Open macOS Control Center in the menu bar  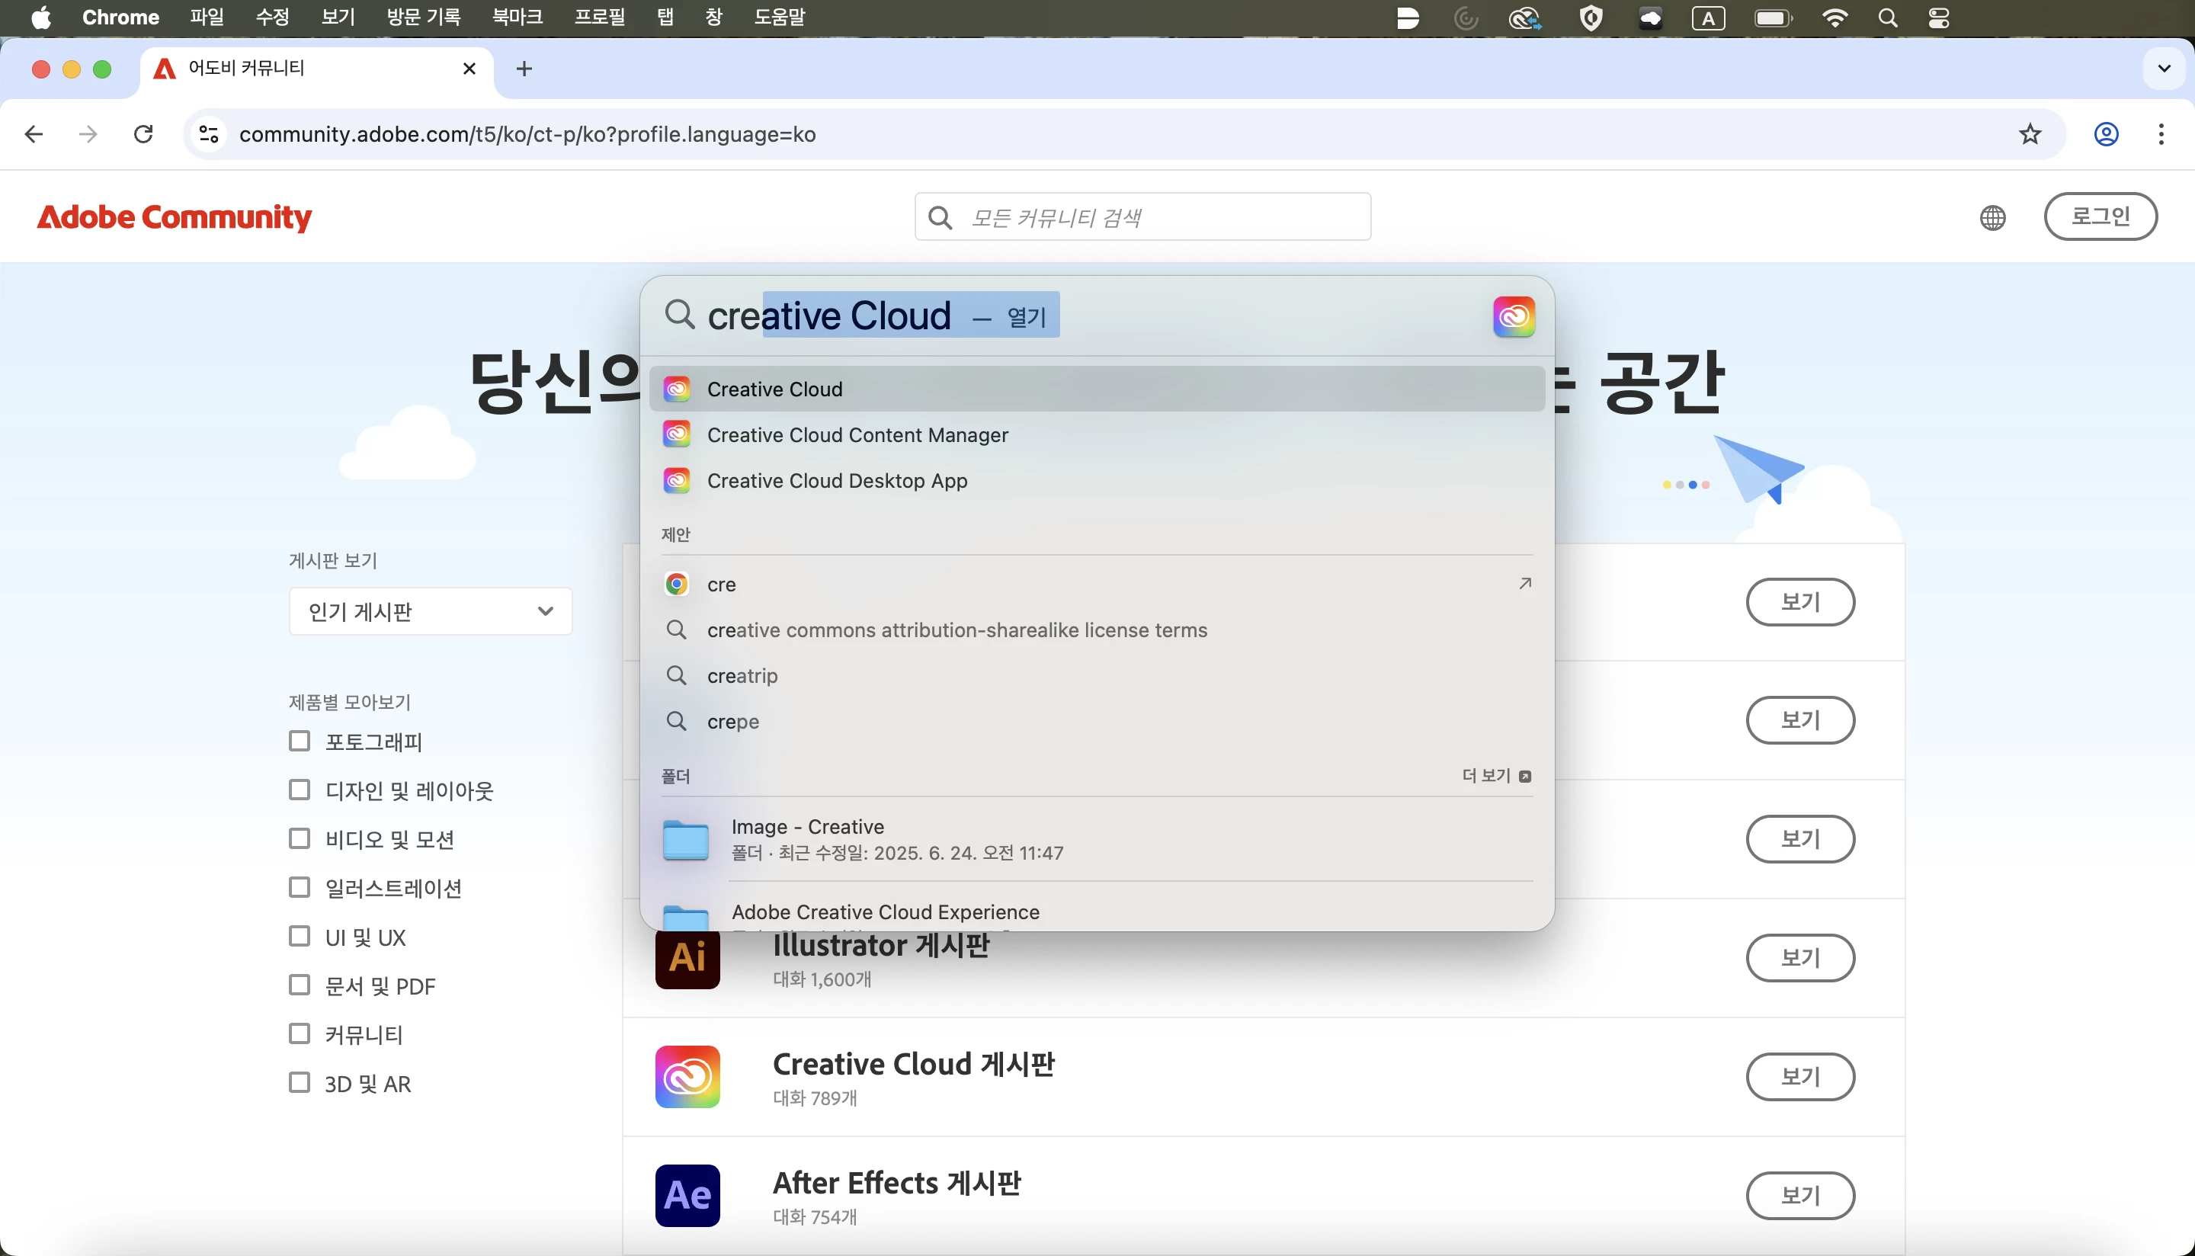tap(1938, 18)
